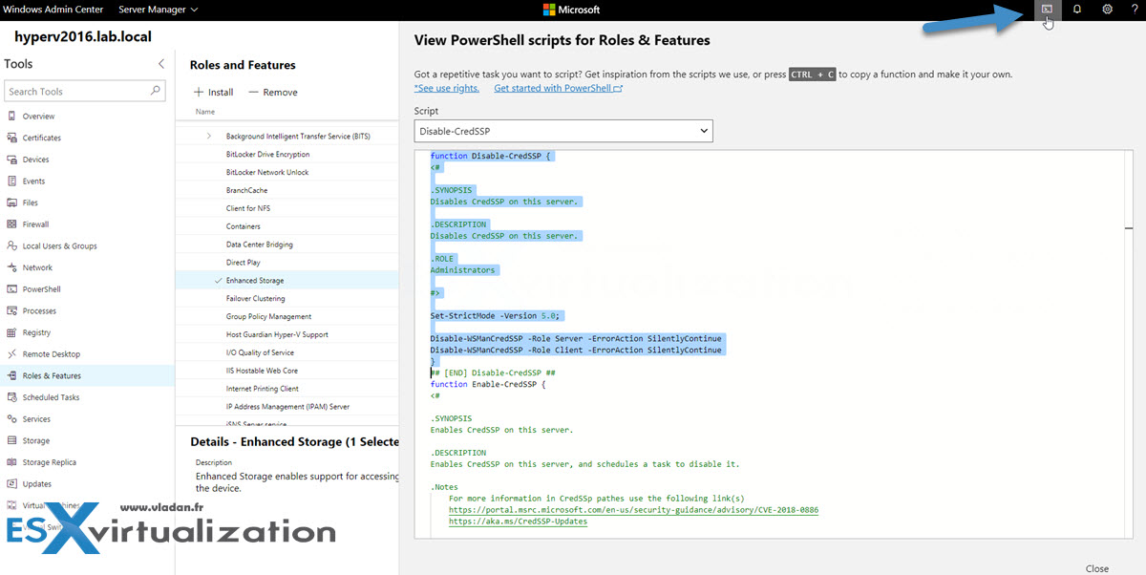Select the Internet Printing Client row

(x=286, y=389)
